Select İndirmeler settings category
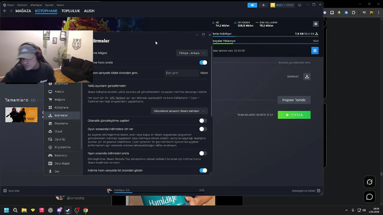This screenshot has width=383, height=215. [x=63, y=115]
